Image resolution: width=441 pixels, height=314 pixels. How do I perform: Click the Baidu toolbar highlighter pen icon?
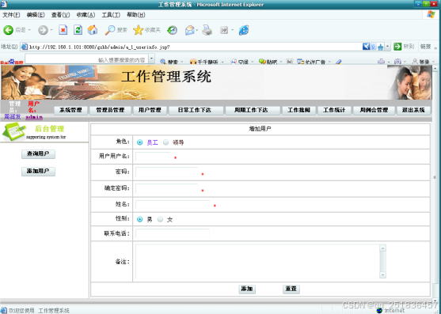[x=338, y=62]
